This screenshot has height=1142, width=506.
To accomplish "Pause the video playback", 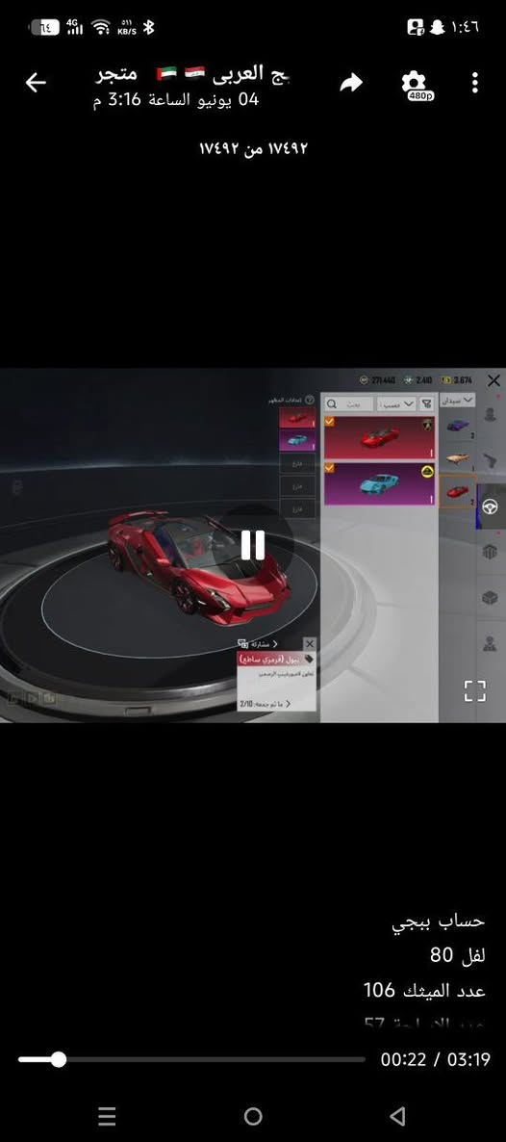I will [253, 545].
